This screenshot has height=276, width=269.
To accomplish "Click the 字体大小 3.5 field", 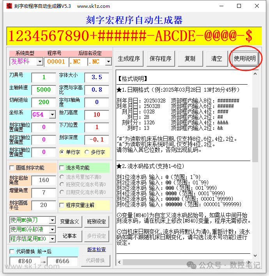I will click(97, 77).
